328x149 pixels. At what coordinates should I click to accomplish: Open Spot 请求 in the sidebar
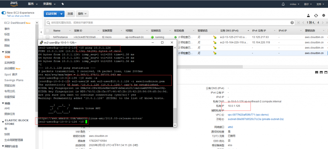pyautogui.click(x=11, y=74)
